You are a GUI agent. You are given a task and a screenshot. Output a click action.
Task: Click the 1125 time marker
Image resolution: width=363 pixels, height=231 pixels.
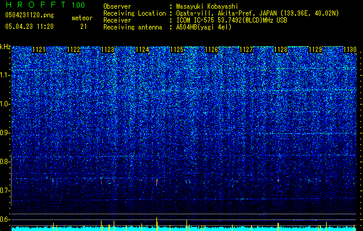[x=177, y=50]
